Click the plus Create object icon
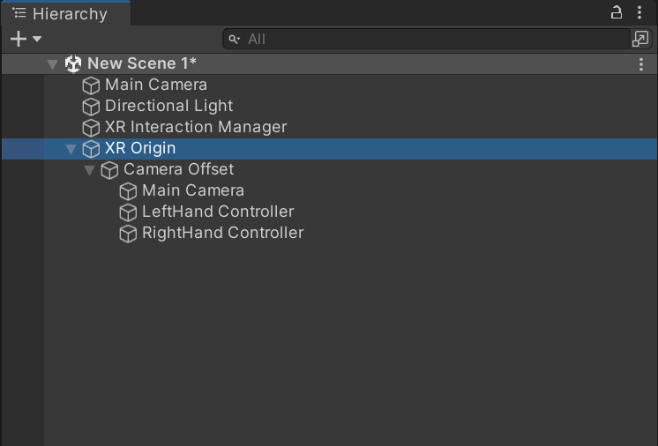658x446 pixels. click(19, 39)
